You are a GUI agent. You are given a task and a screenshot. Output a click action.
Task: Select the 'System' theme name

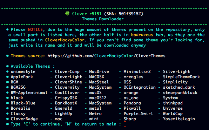click(170, 98)
